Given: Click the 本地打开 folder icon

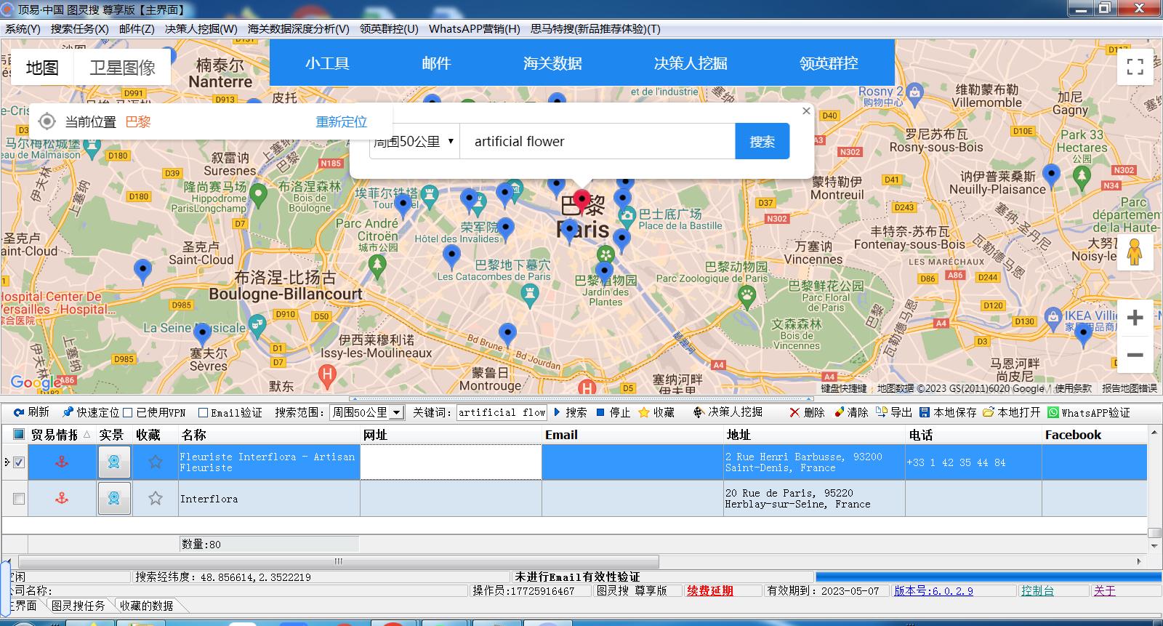Looking at the screenshot, I should 989,412.
